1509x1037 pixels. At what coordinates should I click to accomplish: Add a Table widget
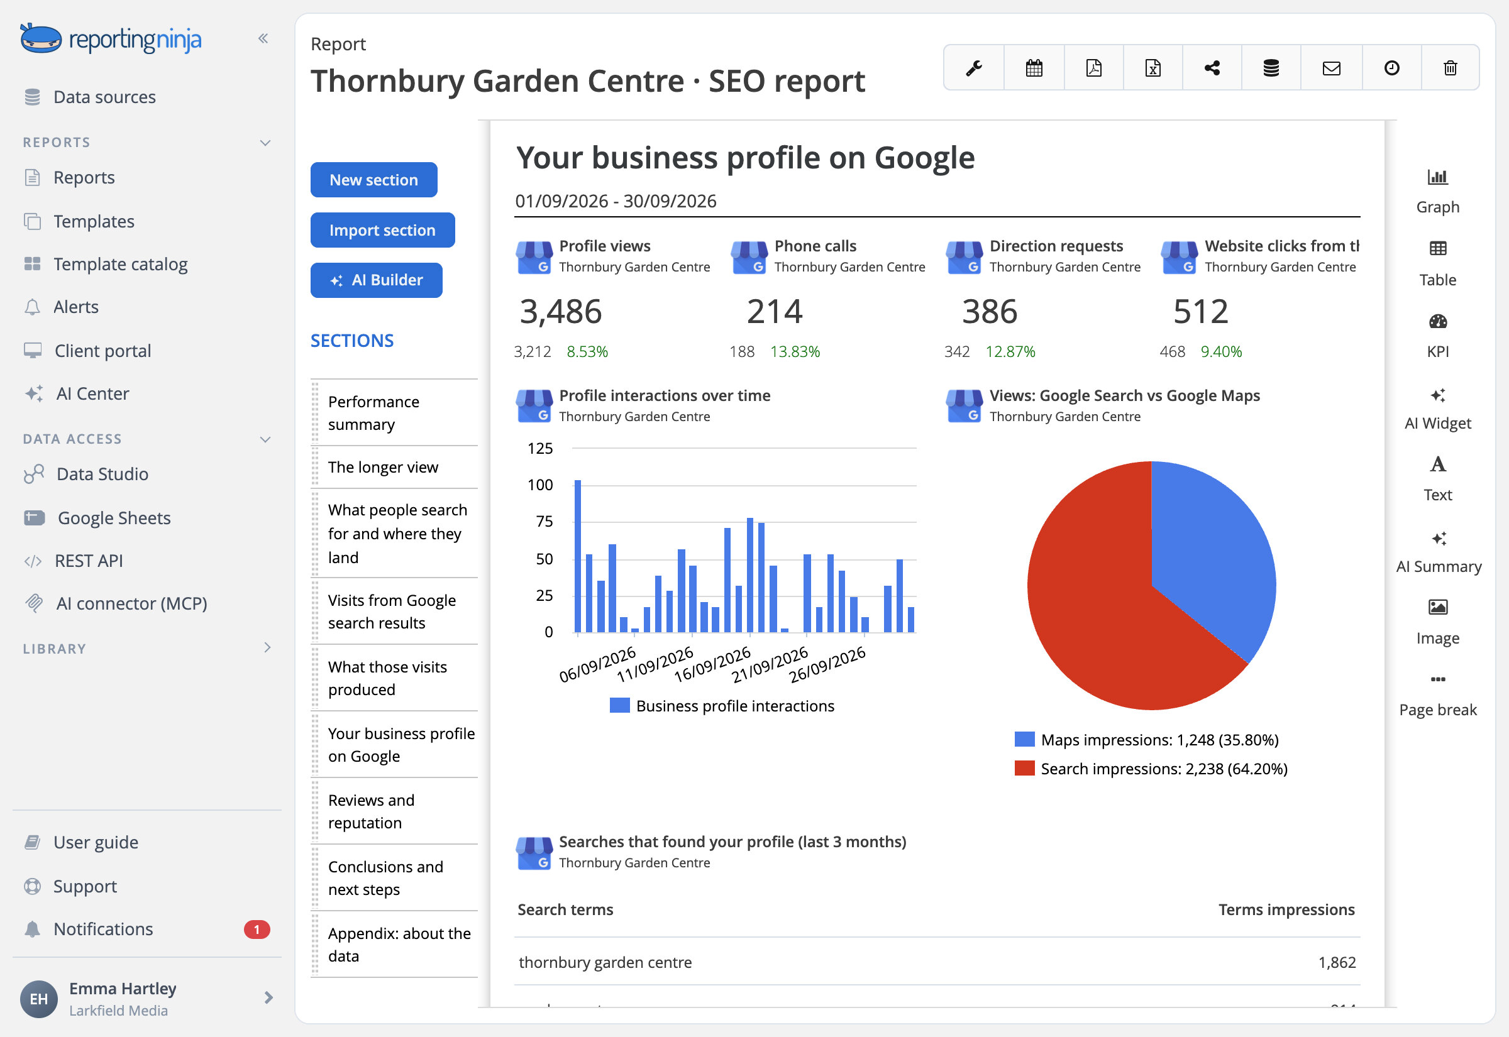tap(1437, 264)
